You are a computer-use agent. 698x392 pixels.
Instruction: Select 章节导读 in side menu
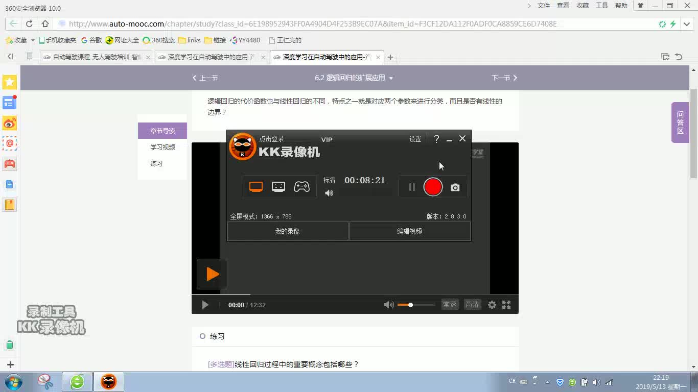coord(162,131)
